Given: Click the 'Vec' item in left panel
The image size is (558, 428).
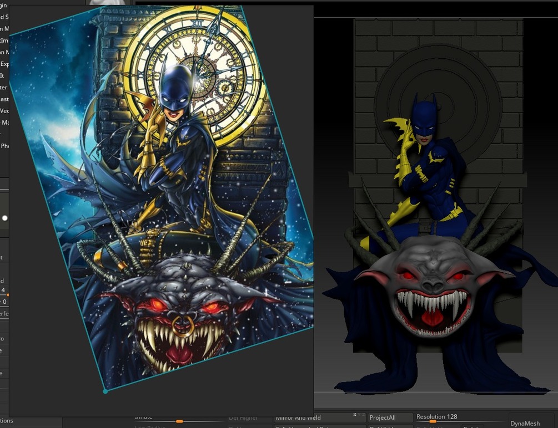Looking at the screenshot, I should tap(4, 111).
